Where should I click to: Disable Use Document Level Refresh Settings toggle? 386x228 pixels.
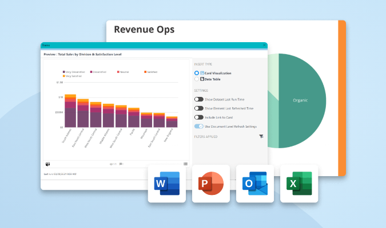coord(199,126)
